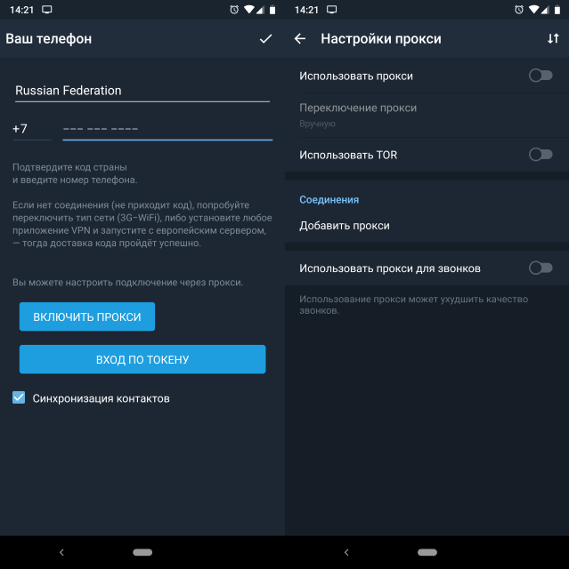The width and height of the screenshot is (569, 569).
Task: Edit the +7 country code field
Action: [x=32, y=130]
